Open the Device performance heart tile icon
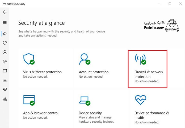This screenshot has height=128, width=185. (x=140, y=100)
